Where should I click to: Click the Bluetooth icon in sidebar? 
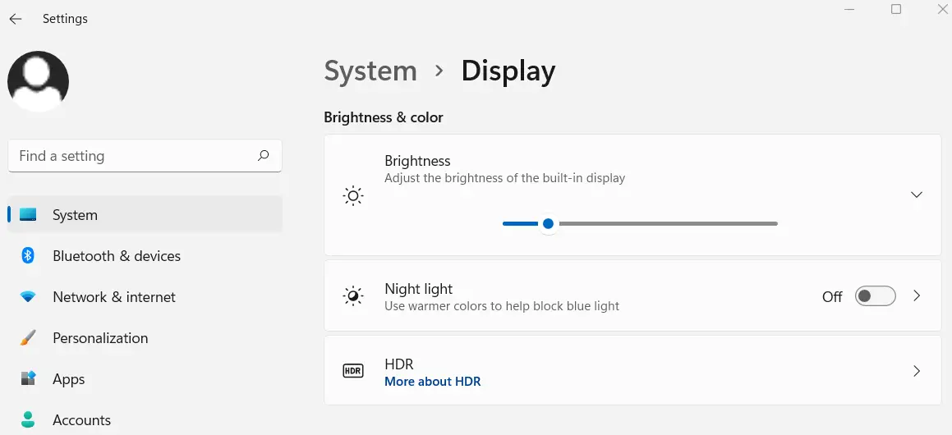coord(28,256)
